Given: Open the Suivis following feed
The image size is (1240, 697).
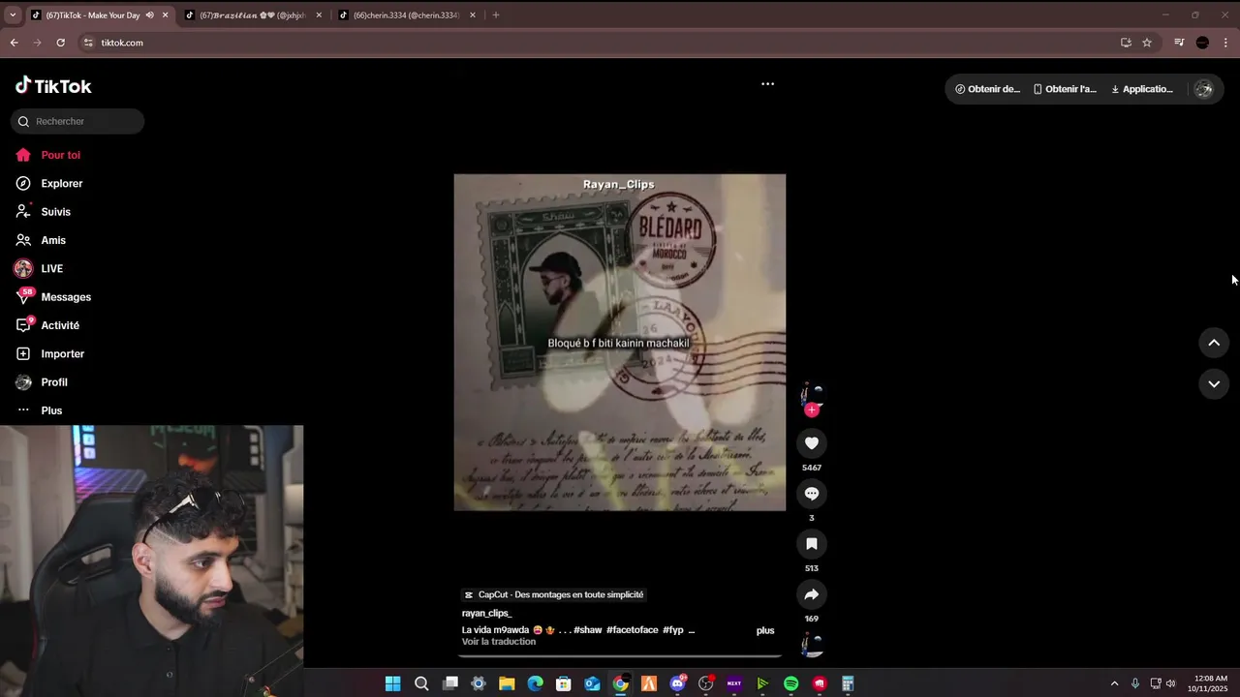Looking at the screenshot, I should click(55, 212).
